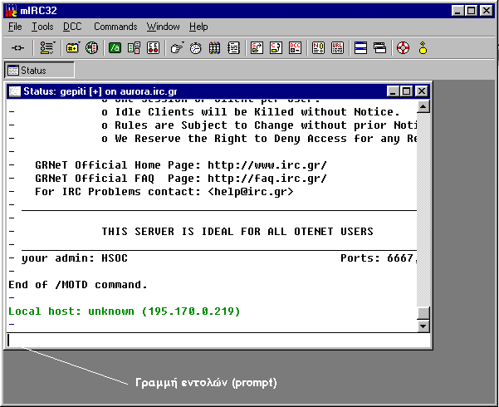Click the 'Local host: unknown (195.170.0.219)' line
Image resolution: width=499 pixels, height=407 pixels.
[124, 311]
